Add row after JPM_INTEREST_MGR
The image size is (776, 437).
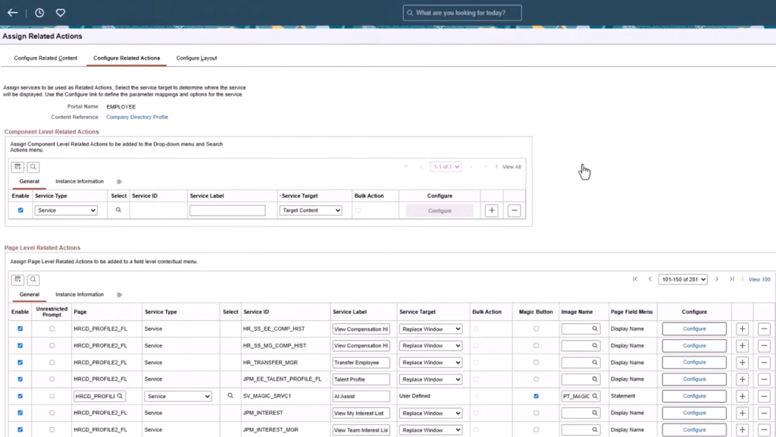tap(743, 430)
